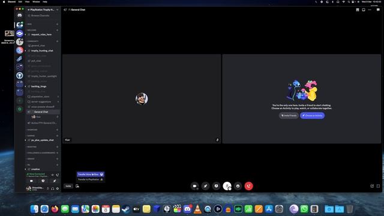
Task: Expand the GAMING category
Action: click(31, 136)
